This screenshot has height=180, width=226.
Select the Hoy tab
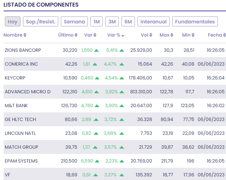click(13, 22)
